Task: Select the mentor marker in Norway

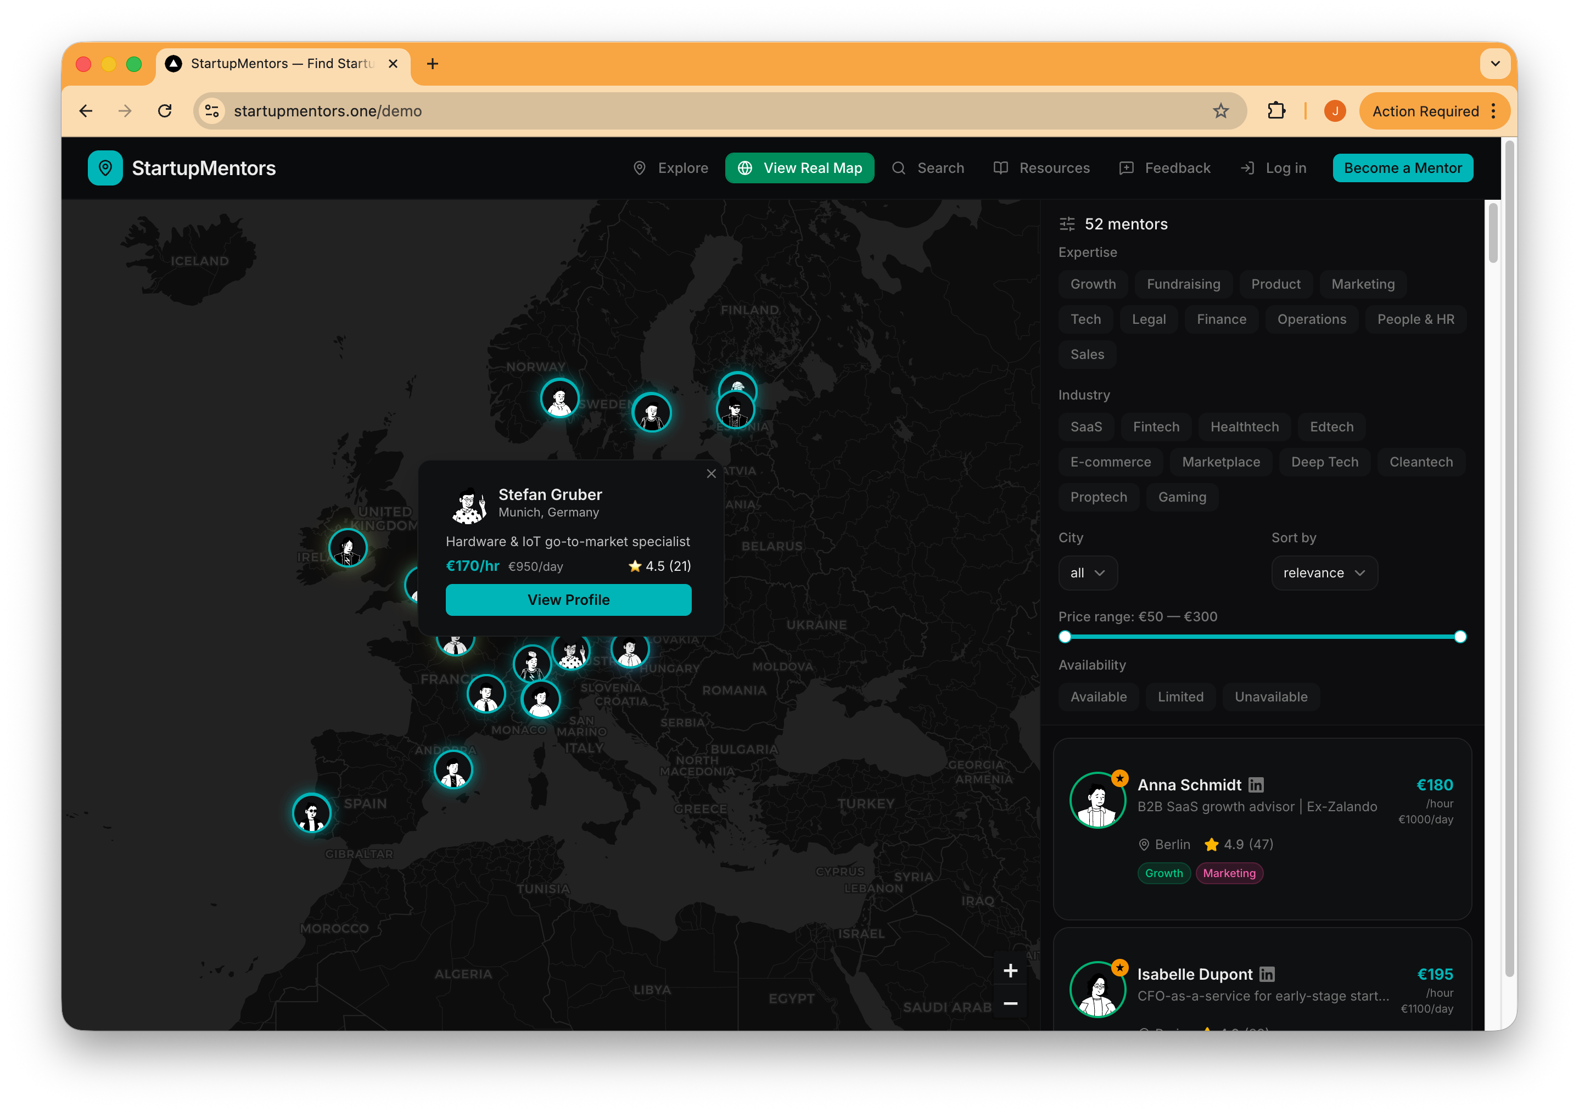Action: pos(560,397)
